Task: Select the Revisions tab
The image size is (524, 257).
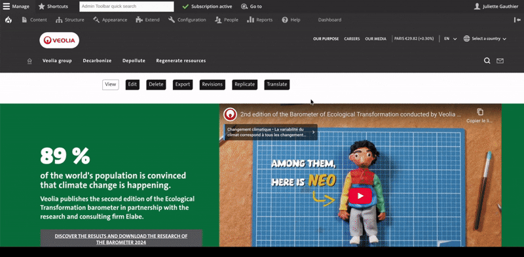Action: tap(212, 84)
